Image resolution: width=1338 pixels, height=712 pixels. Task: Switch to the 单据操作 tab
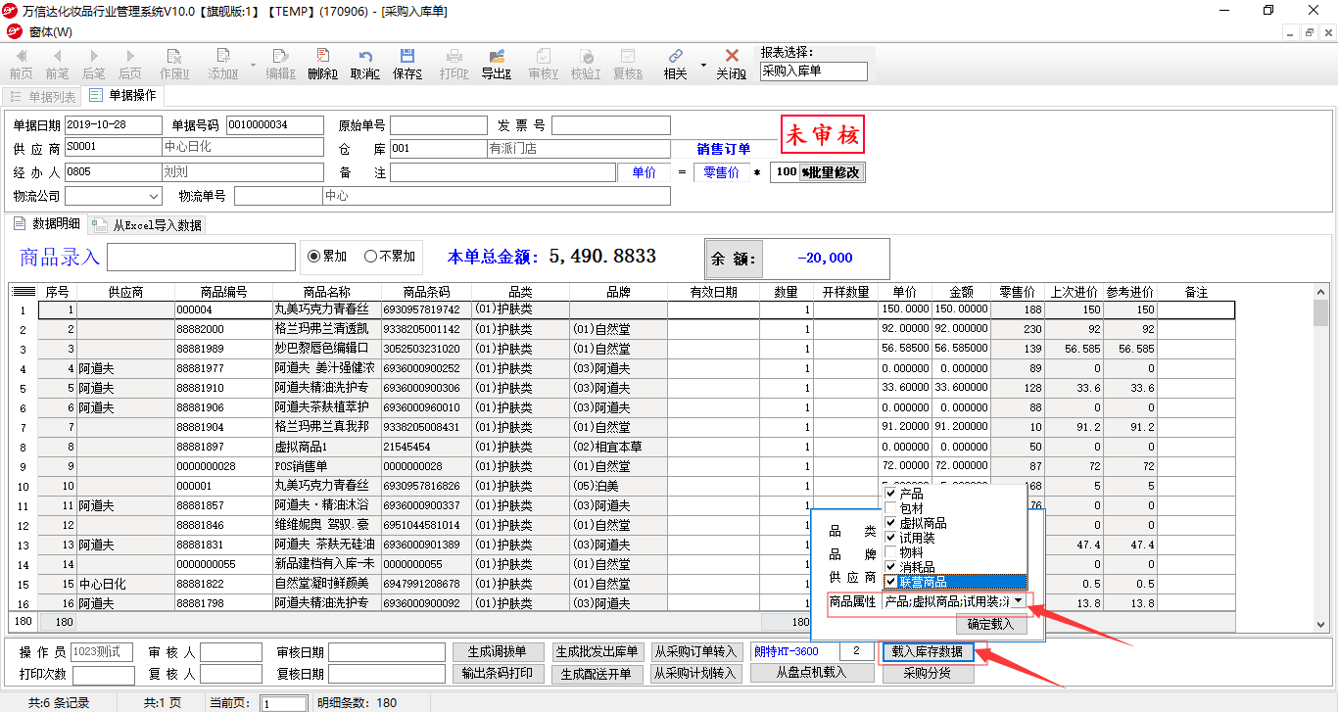tap(122, 95)
